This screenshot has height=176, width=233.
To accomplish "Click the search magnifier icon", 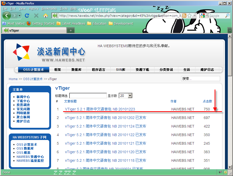I will tap(227, 16).
